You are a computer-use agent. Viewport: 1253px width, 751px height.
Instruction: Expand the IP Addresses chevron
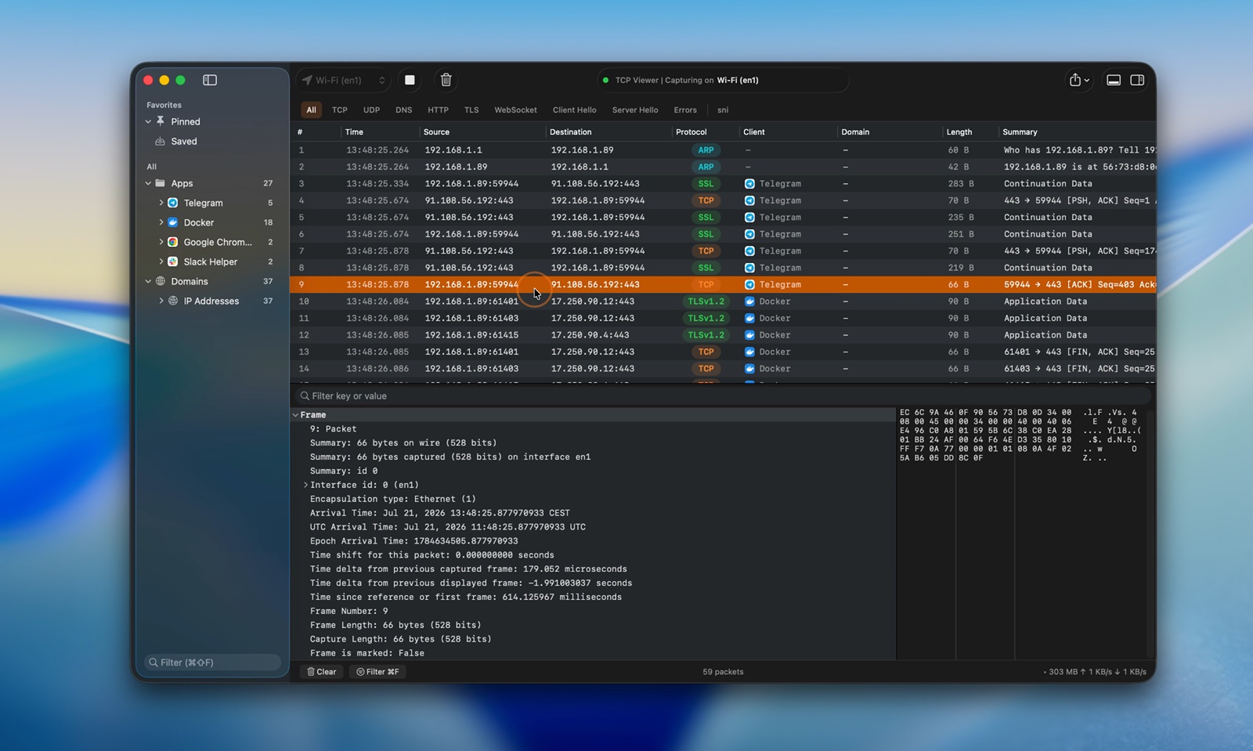(161, 301)
